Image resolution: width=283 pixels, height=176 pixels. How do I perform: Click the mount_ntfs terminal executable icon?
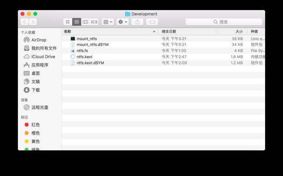pyautogui.click(x=73, y=39)
